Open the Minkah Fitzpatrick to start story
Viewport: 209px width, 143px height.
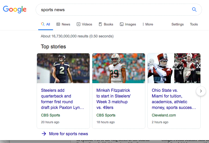click(114, 99)
